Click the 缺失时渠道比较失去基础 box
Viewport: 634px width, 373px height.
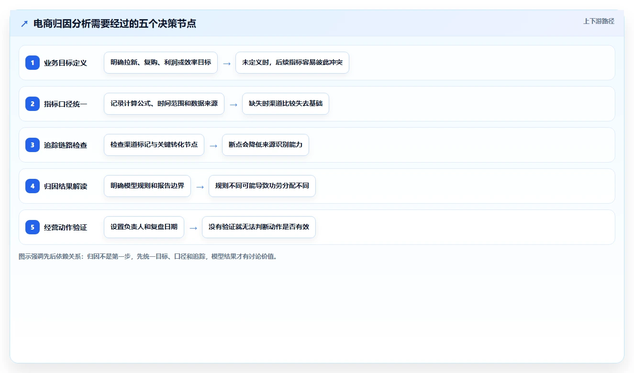point(286,104)
